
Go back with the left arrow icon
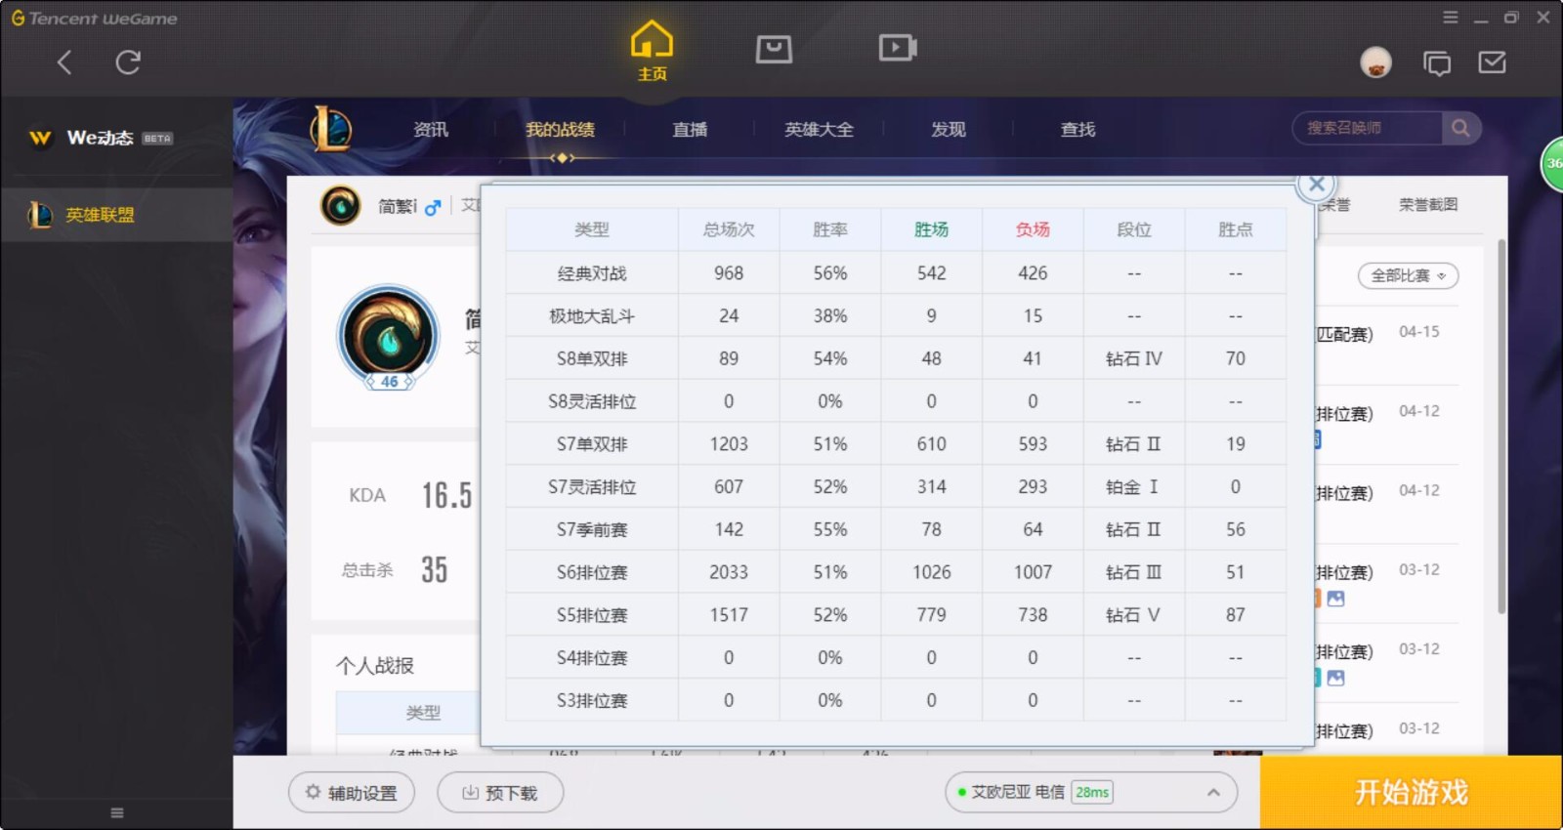coord(64,62)
